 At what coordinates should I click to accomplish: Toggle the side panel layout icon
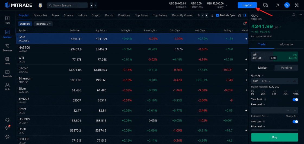click(245, 15)
